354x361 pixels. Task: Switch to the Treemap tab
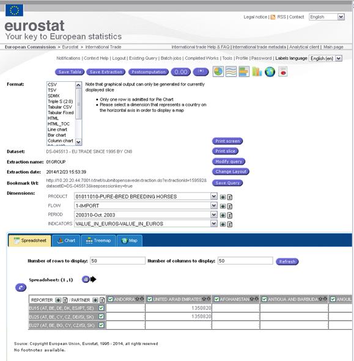pyautogui.click(x=98, y=241)
